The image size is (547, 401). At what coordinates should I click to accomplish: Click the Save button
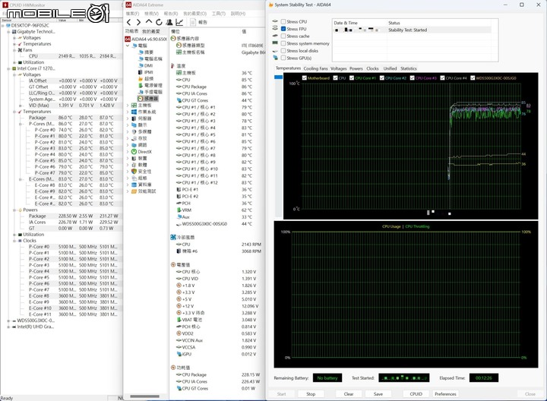(x=378, y=394)
